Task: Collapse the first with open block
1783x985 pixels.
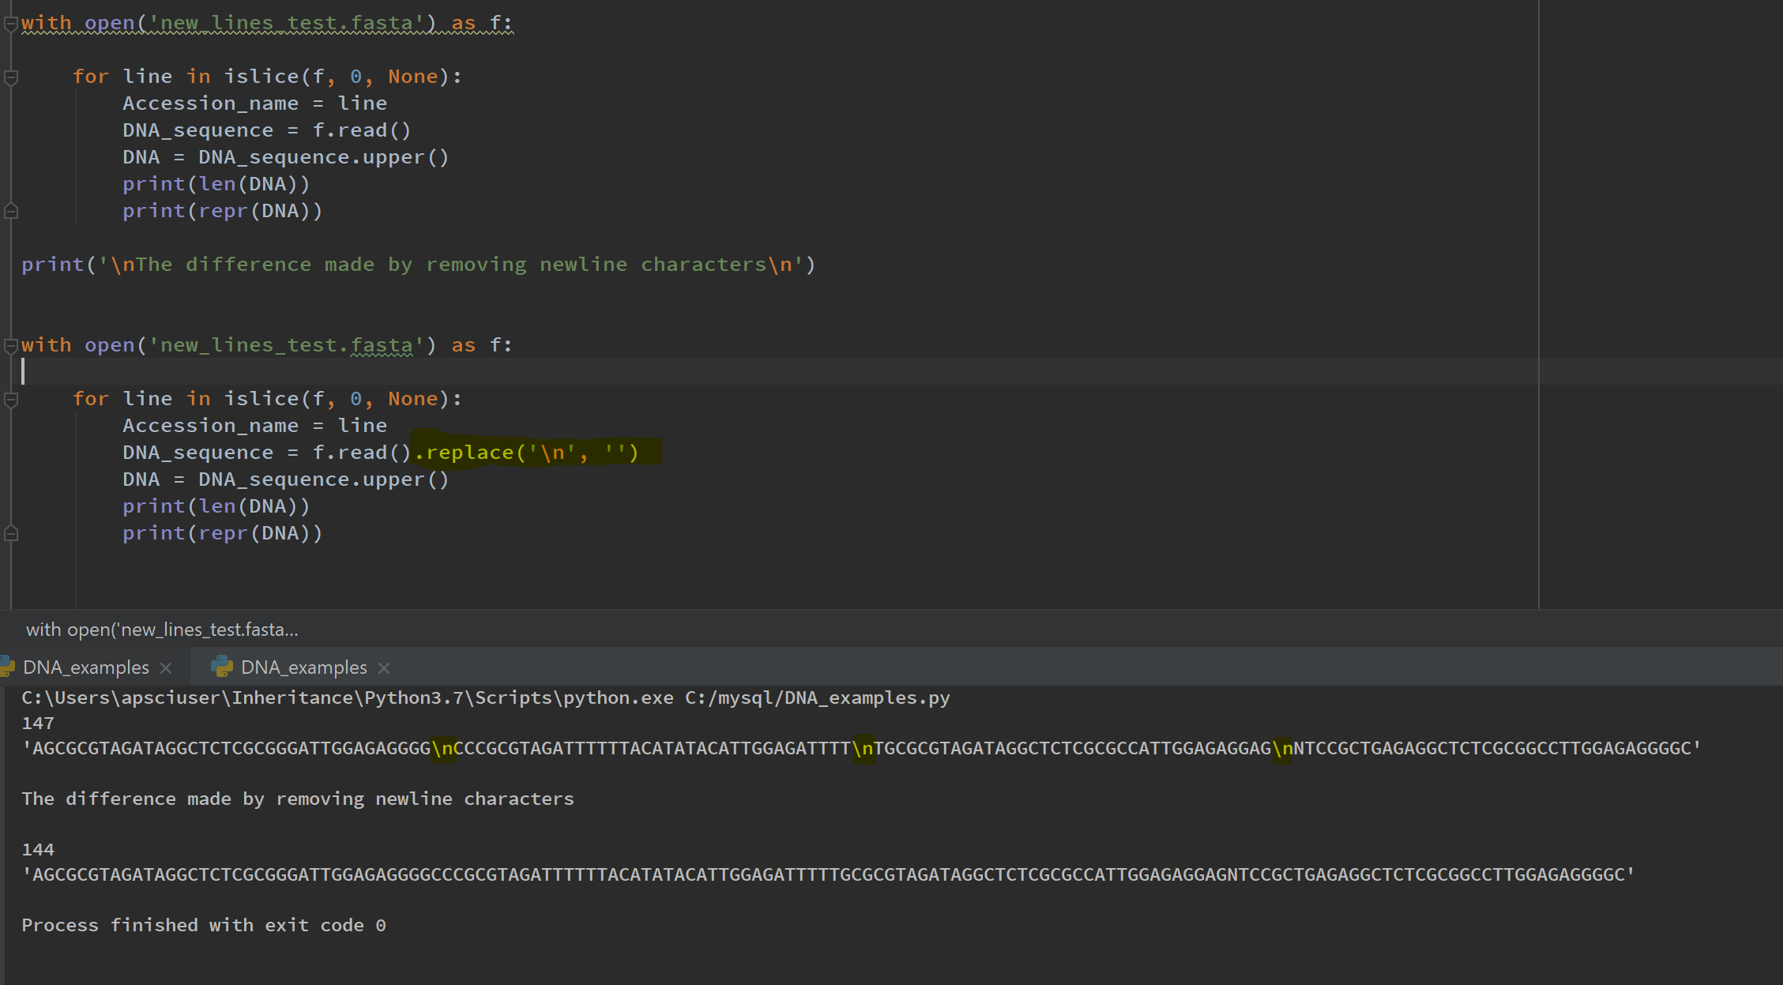Action: pyautogui.click(x=11, y=24)
